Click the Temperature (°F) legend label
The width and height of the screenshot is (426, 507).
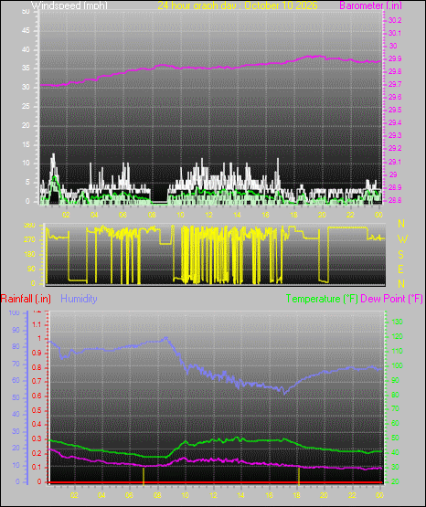(322, 299)
